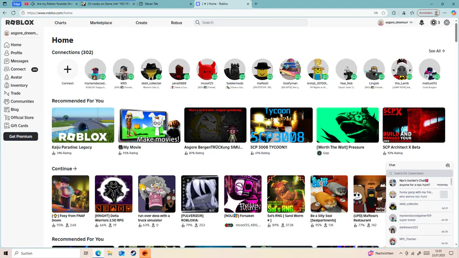
Task: Open darkmoon222 chat conversation
Action: (x=419, y=229)
